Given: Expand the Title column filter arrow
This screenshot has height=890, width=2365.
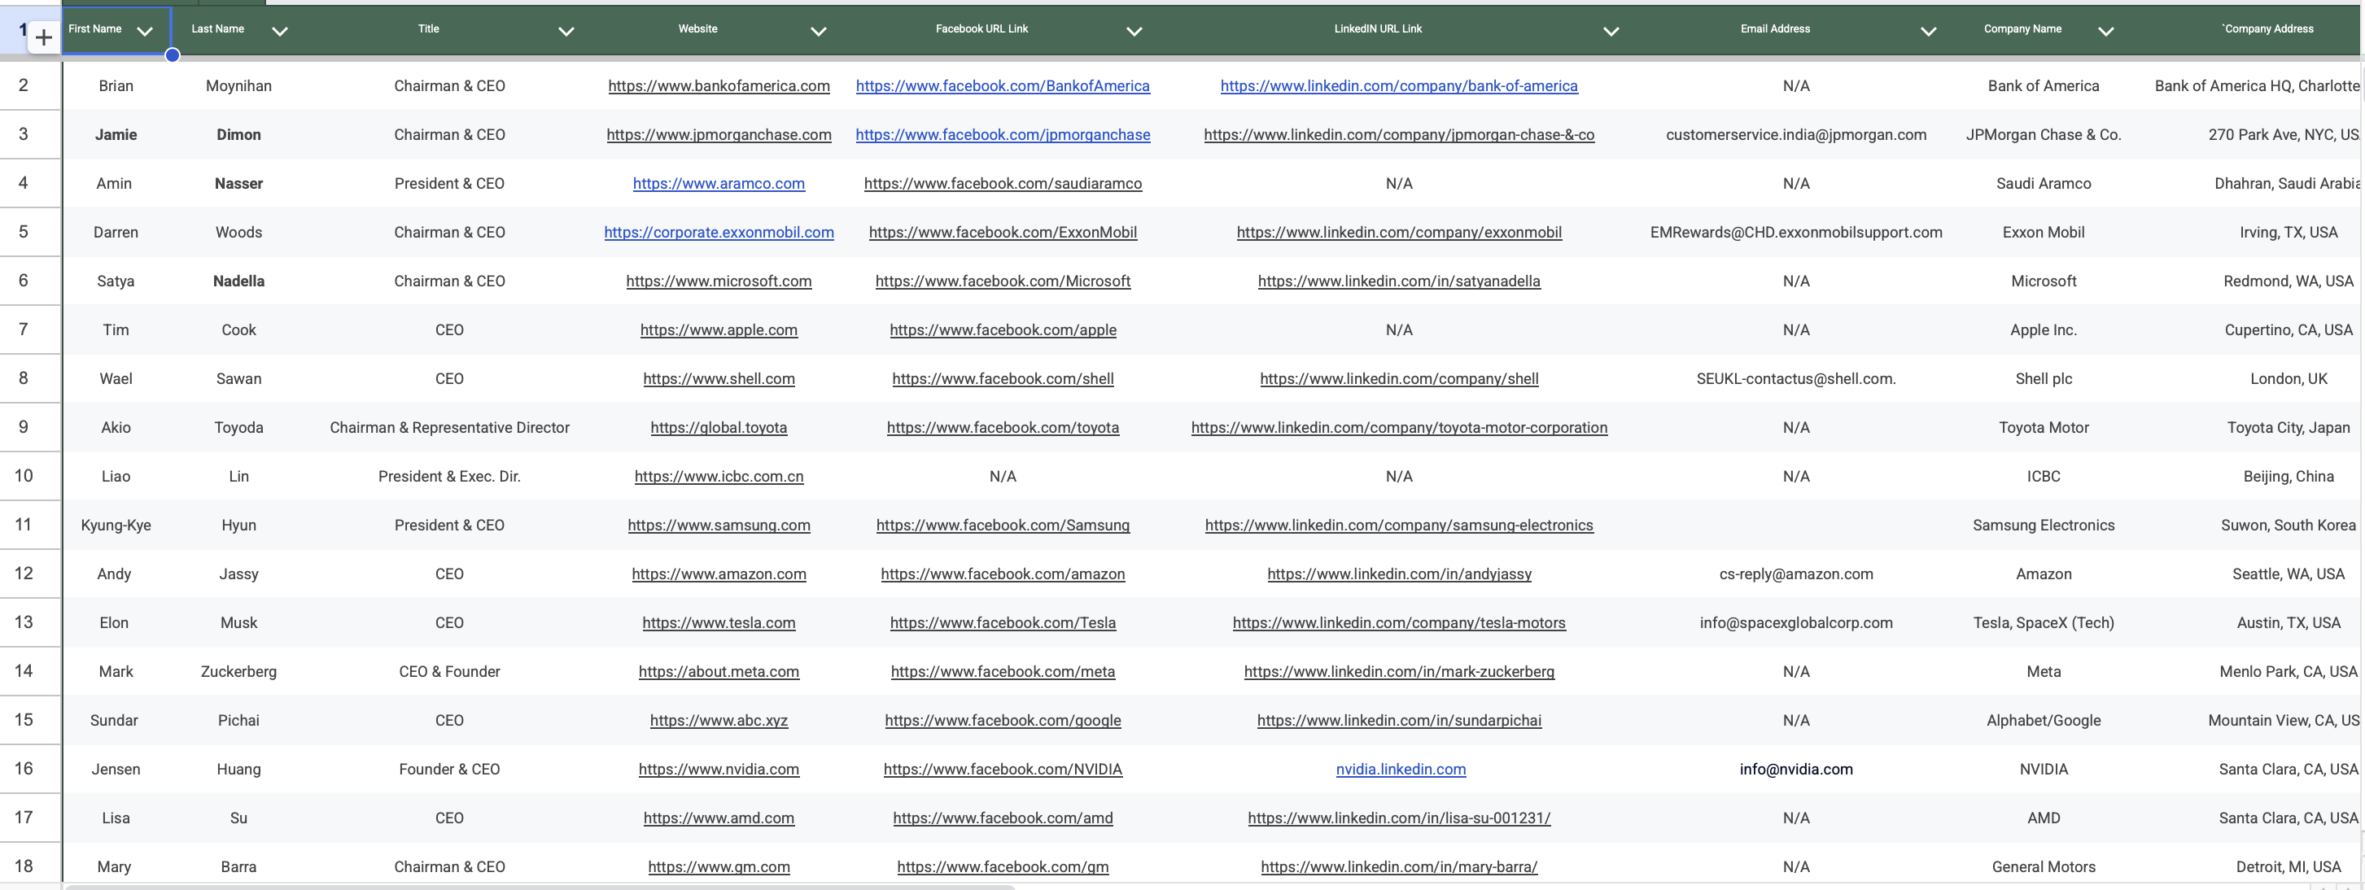Looking at the screenshot, I should 566,31.
